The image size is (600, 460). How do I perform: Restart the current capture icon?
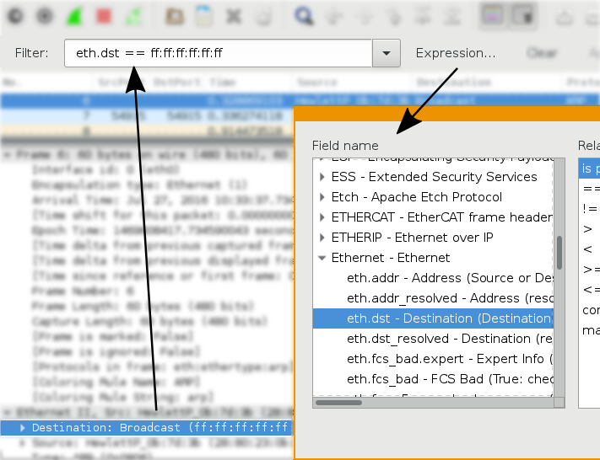[133, 17]
